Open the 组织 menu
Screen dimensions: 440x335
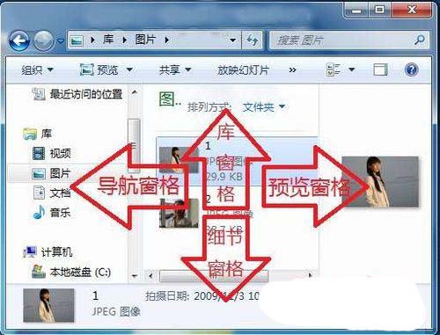click(37, 70)
